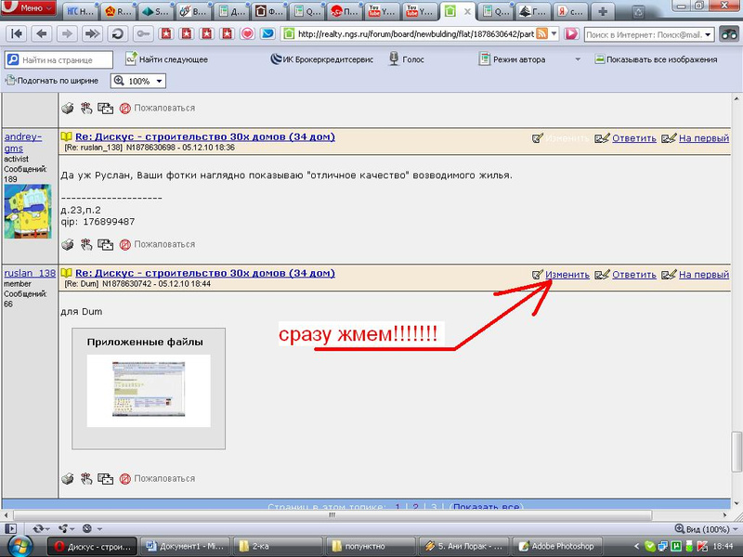The image size is (743, 557).
Task: Open a new tab with plus button
Action: (x=602, y=11)
